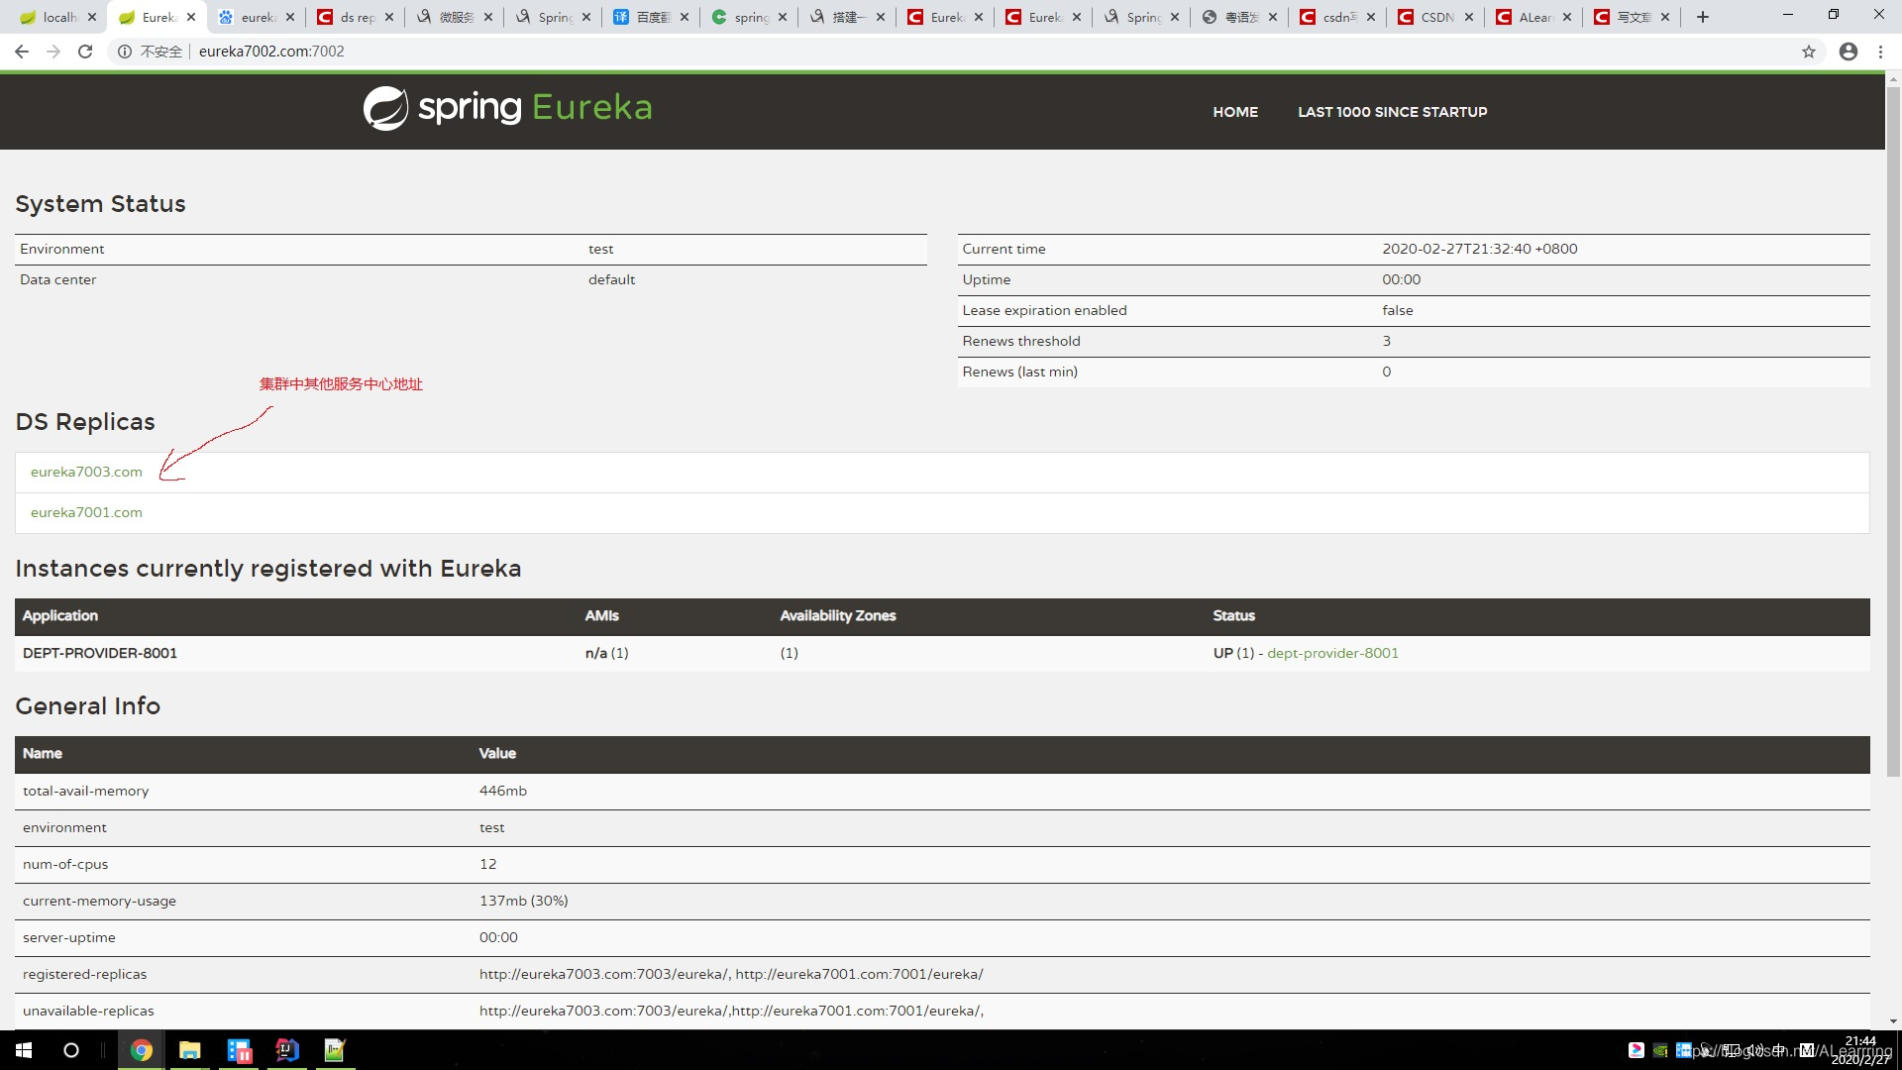
Task: Select the 'server-uptime' row name
Action: pos(69,938)
